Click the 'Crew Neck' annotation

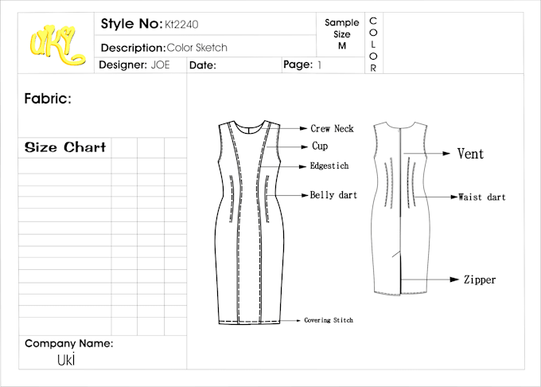click(332, 128)
